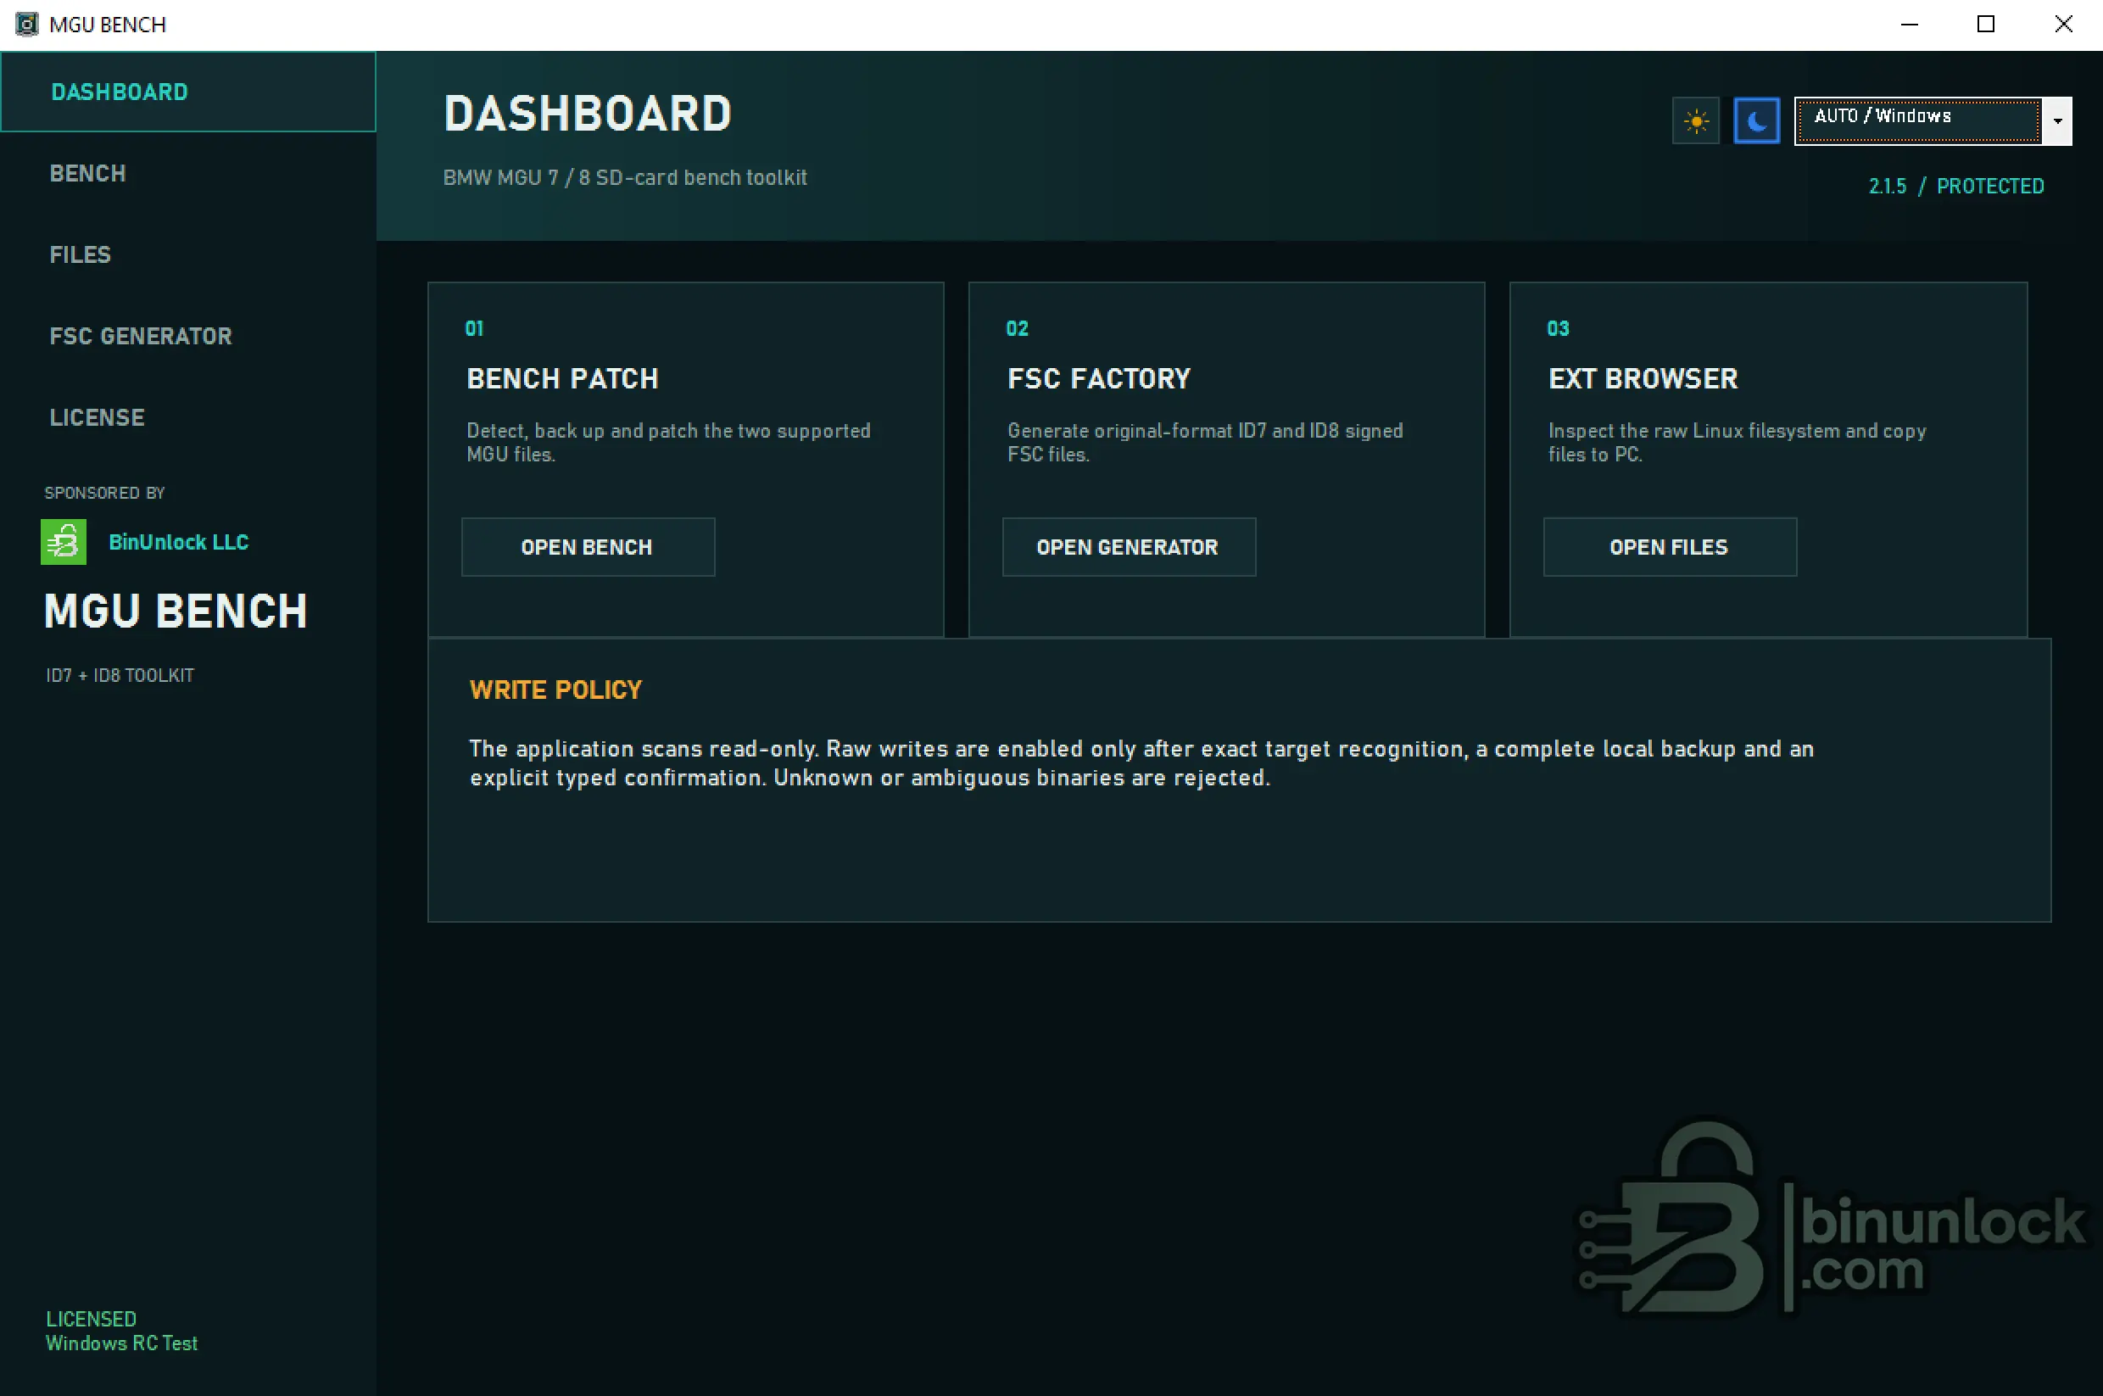Click the MGU Bench app icon in title bar
This screenshot has height=1396, width=2103.
click(x=26, y=24)
